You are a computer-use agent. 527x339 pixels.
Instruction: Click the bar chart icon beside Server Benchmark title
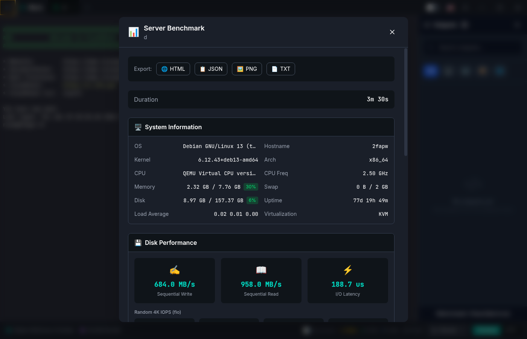click(x=133, y=32)
